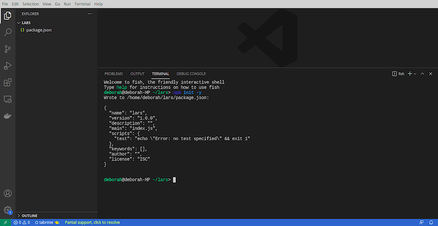
Task: Switch to the TERMINAL tab
Action: tap(161, 74)
